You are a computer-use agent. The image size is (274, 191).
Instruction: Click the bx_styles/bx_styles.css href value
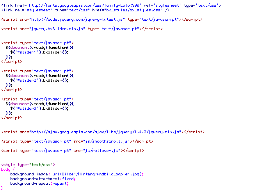point(130,10)
